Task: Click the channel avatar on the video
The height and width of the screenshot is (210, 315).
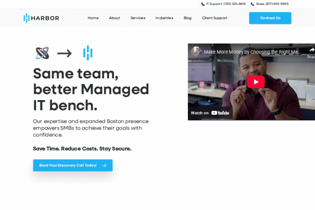Action: [196, 52]
